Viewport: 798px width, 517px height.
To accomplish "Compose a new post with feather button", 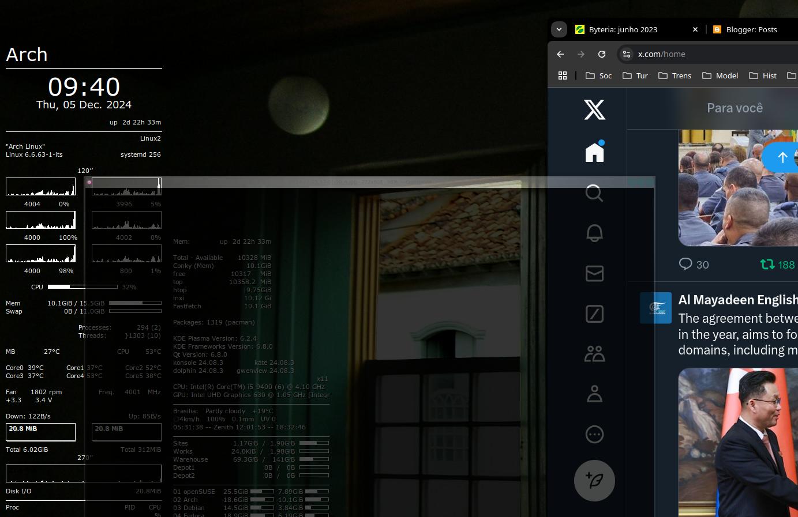I will coord(594,481).
